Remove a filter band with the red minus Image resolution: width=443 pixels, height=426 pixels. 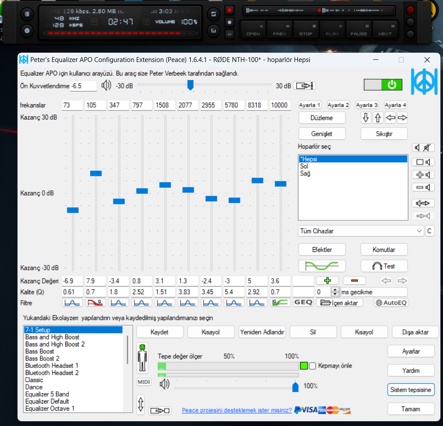click(x=354, y=280)
